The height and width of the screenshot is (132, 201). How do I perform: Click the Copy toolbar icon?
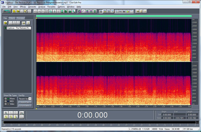(51, 11)
